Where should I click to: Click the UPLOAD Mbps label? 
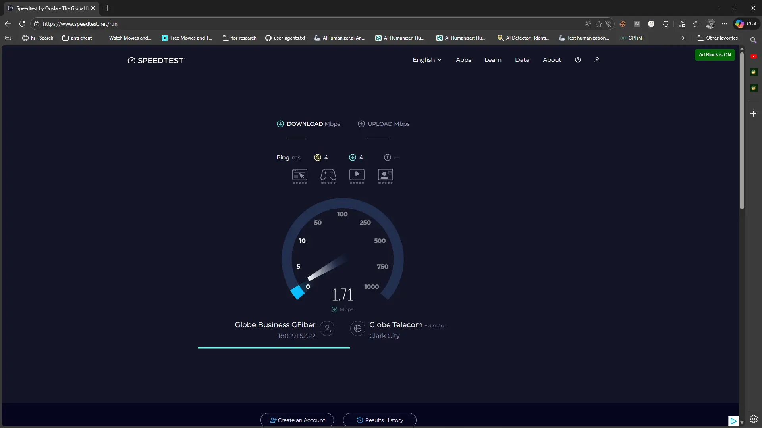tap(388, 124)
